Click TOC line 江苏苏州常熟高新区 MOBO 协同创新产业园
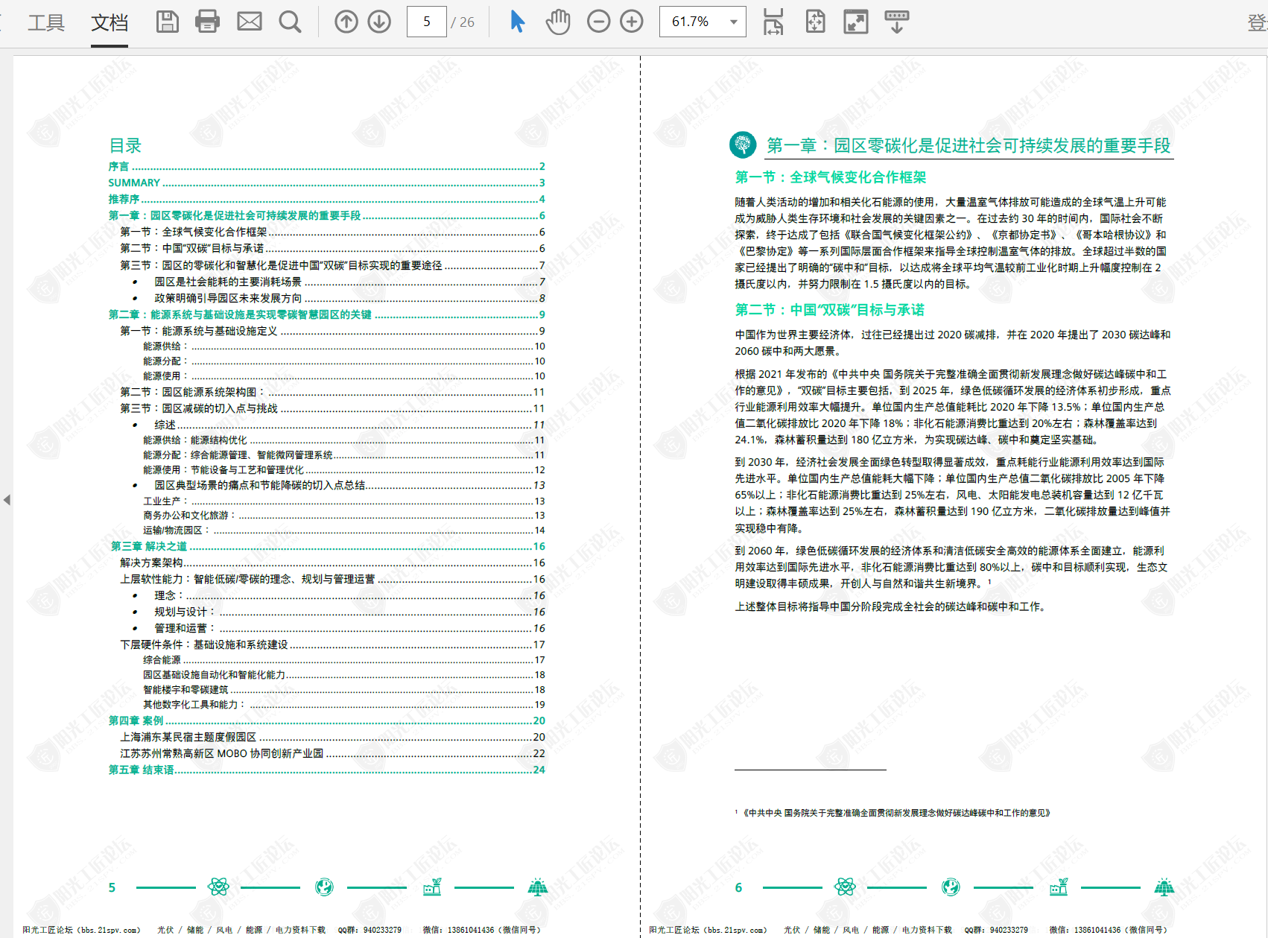 332,753
